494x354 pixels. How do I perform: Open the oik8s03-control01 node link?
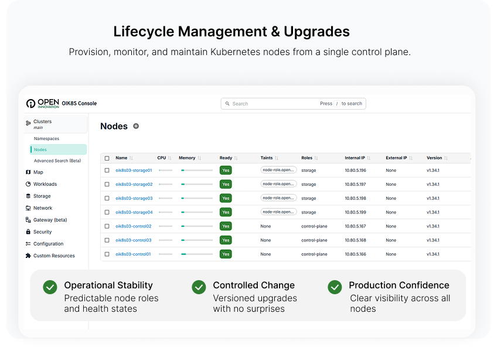coord(133,254)
